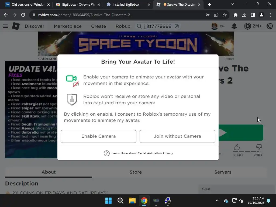Click the question mark help icon in dialog

(x=107, y=153)
